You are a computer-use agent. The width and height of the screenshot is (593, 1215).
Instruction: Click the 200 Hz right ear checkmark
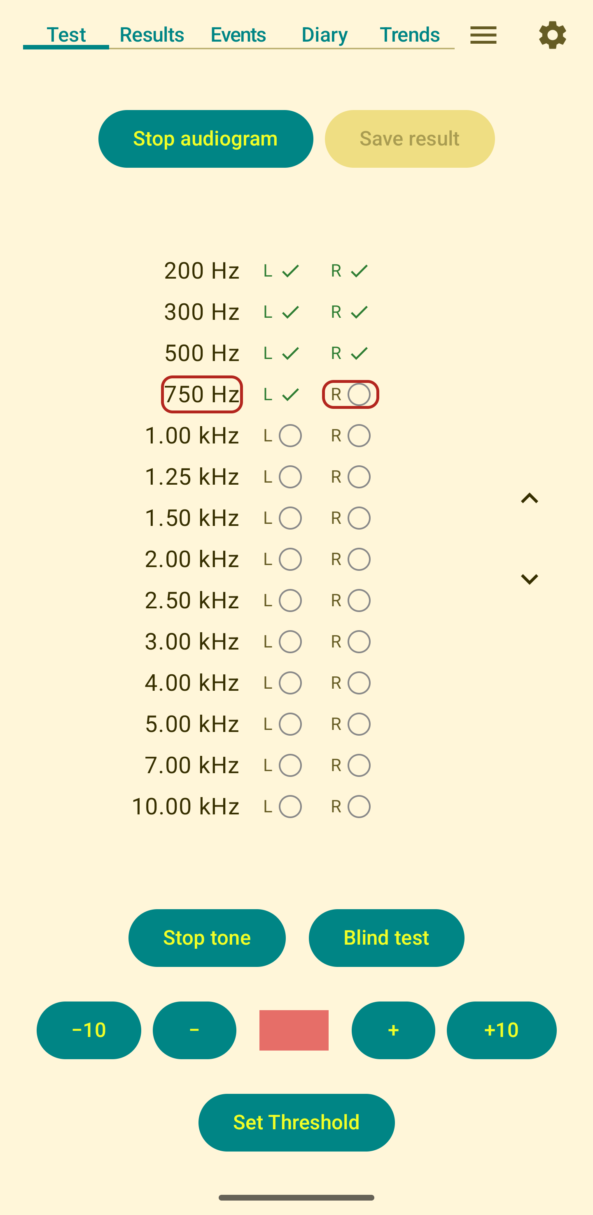359,271
